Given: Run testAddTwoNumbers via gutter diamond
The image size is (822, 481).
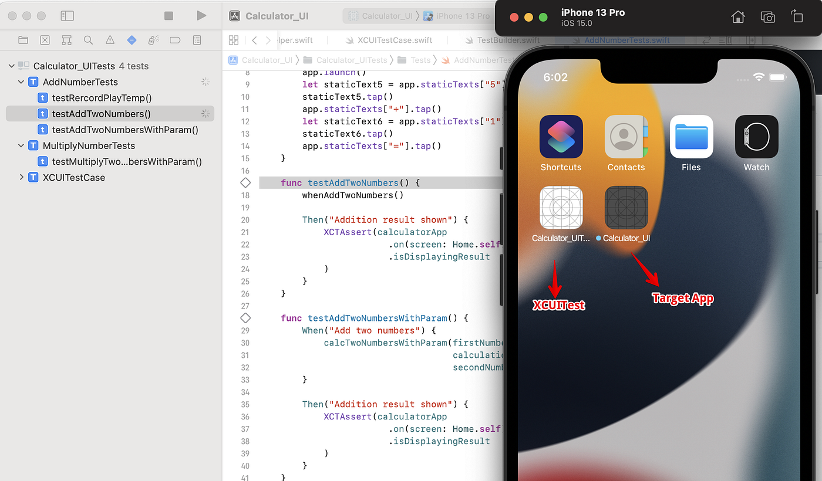Looking at the screenshot, I should coord(245,183).
